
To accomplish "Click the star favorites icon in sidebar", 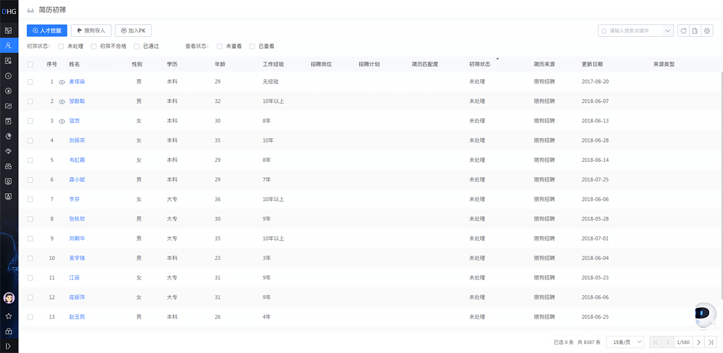I will [x=8, y=316].
